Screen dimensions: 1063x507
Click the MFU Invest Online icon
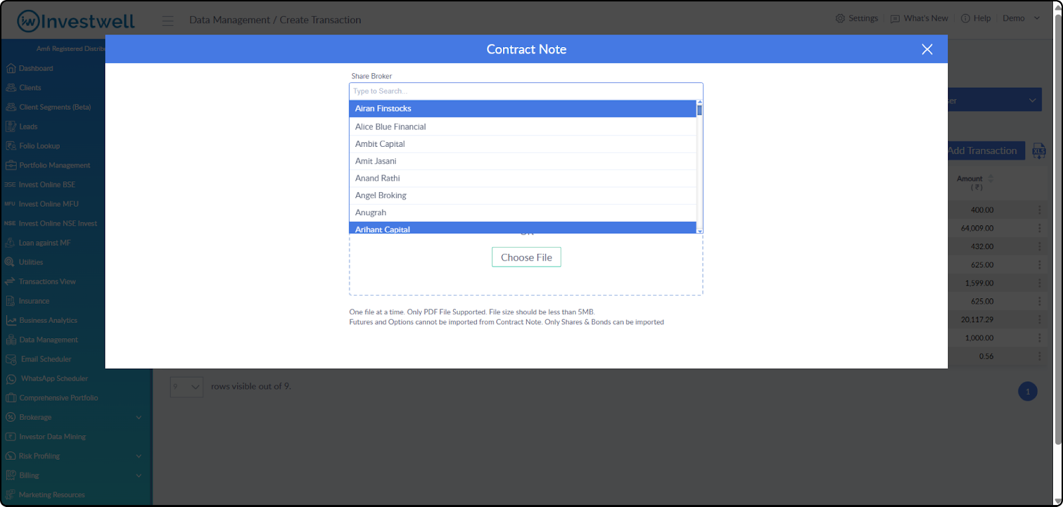pos(10,204)
